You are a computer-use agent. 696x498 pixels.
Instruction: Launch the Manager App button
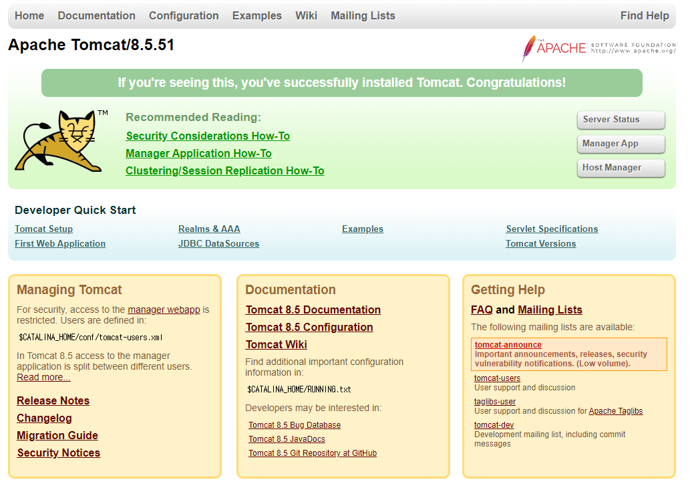pyautogui.click(x=621, y=144)
